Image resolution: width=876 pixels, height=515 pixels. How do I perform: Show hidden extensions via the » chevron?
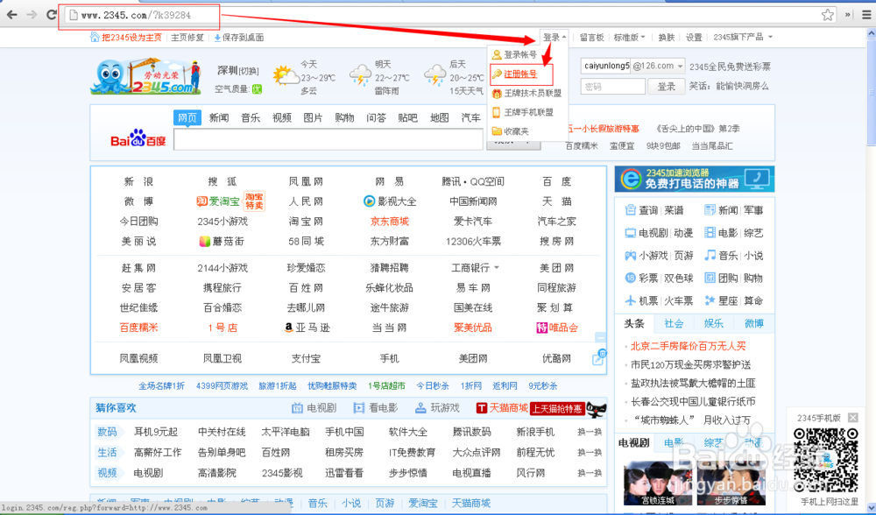point(847,15)
